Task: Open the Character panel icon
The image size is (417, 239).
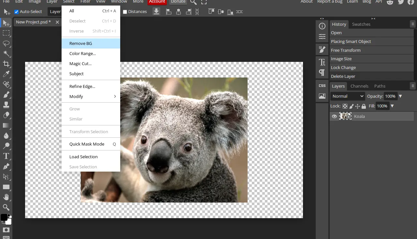Action: (x=322, y=62)
